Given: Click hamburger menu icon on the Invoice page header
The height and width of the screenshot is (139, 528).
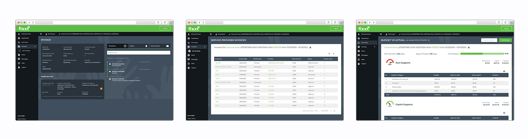Looking at the screenshot, I should point(41,34).
